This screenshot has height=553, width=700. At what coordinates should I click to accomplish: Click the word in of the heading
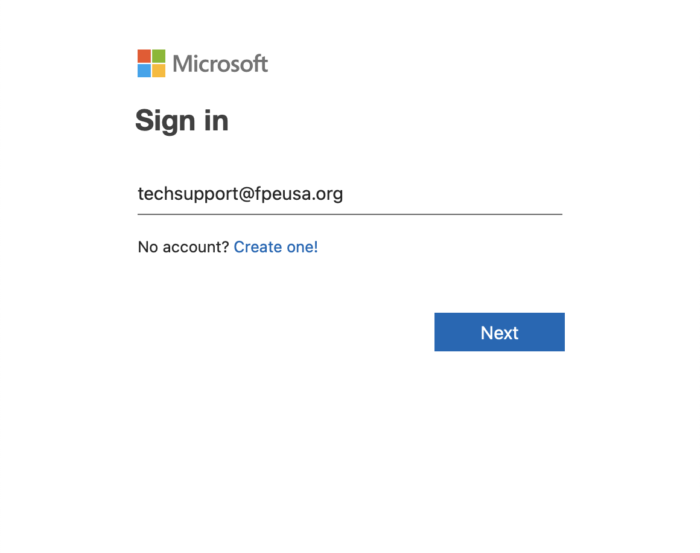point(217,120)
